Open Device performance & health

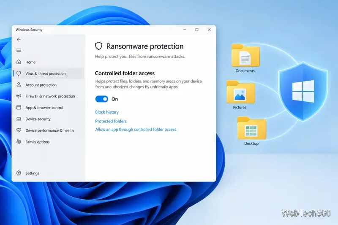49,130
